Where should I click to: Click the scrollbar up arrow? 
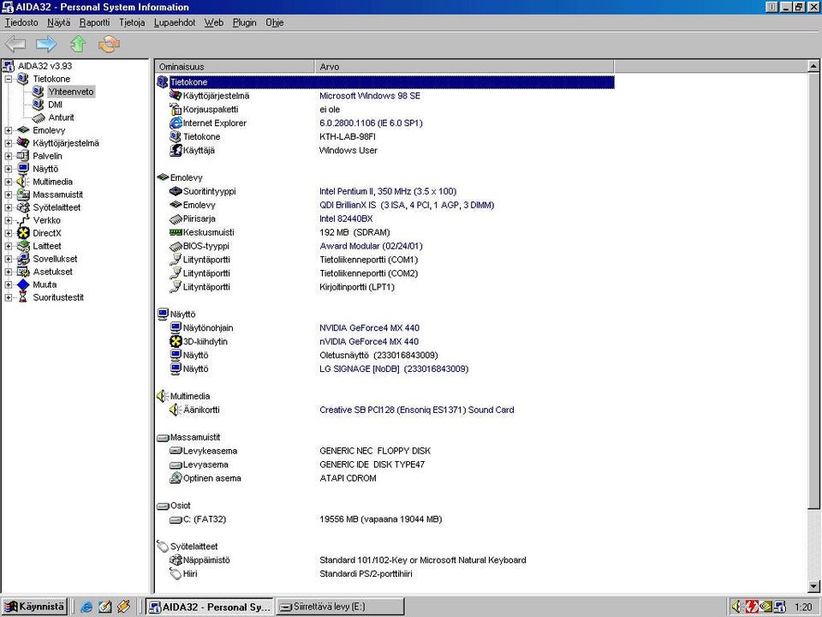pyautogui.click(x=813, y=66)
